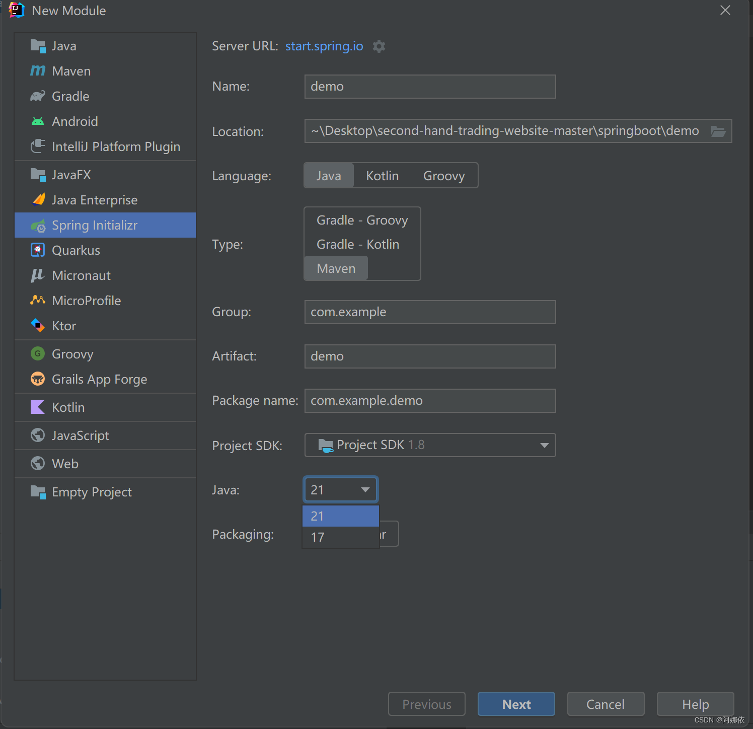
Task: Click the MicroProfile icon
Action: pyautogui.click(x=38, y=300)
